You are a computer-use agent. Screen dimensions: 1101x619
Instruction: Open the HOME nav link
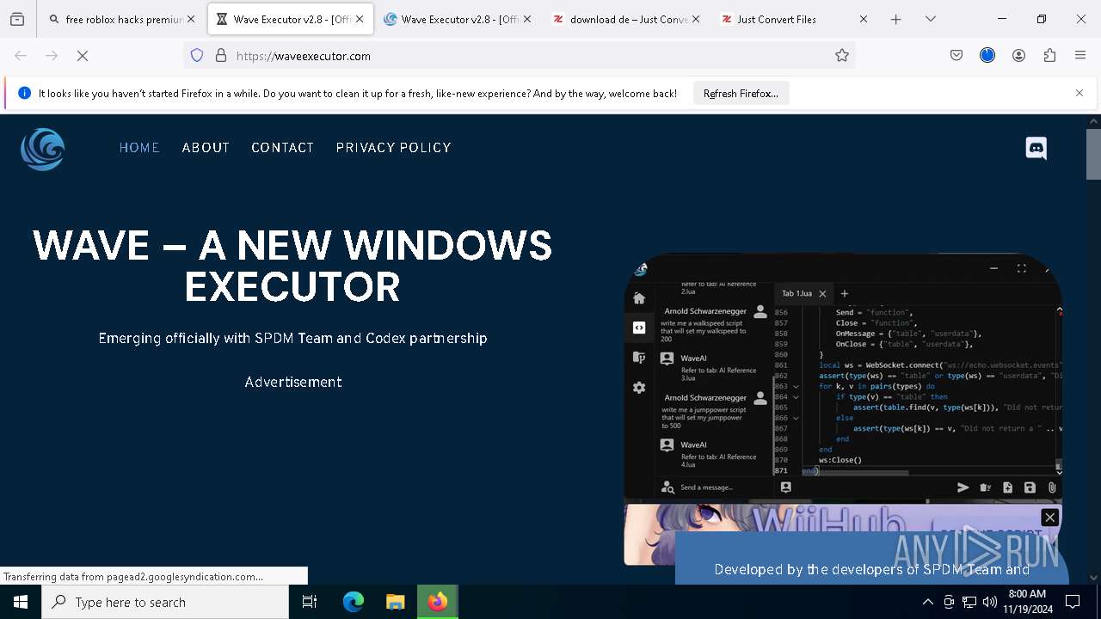tap(139, 148)
